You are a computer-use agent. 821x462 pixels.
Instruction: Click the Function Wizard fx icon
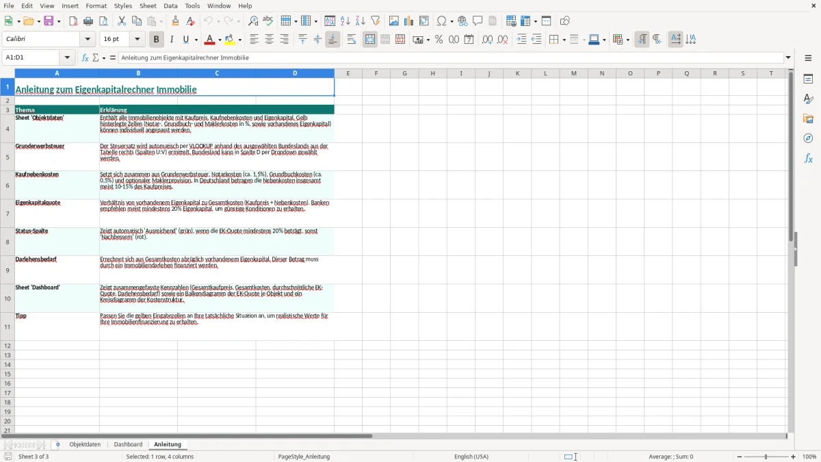point(85,58)
